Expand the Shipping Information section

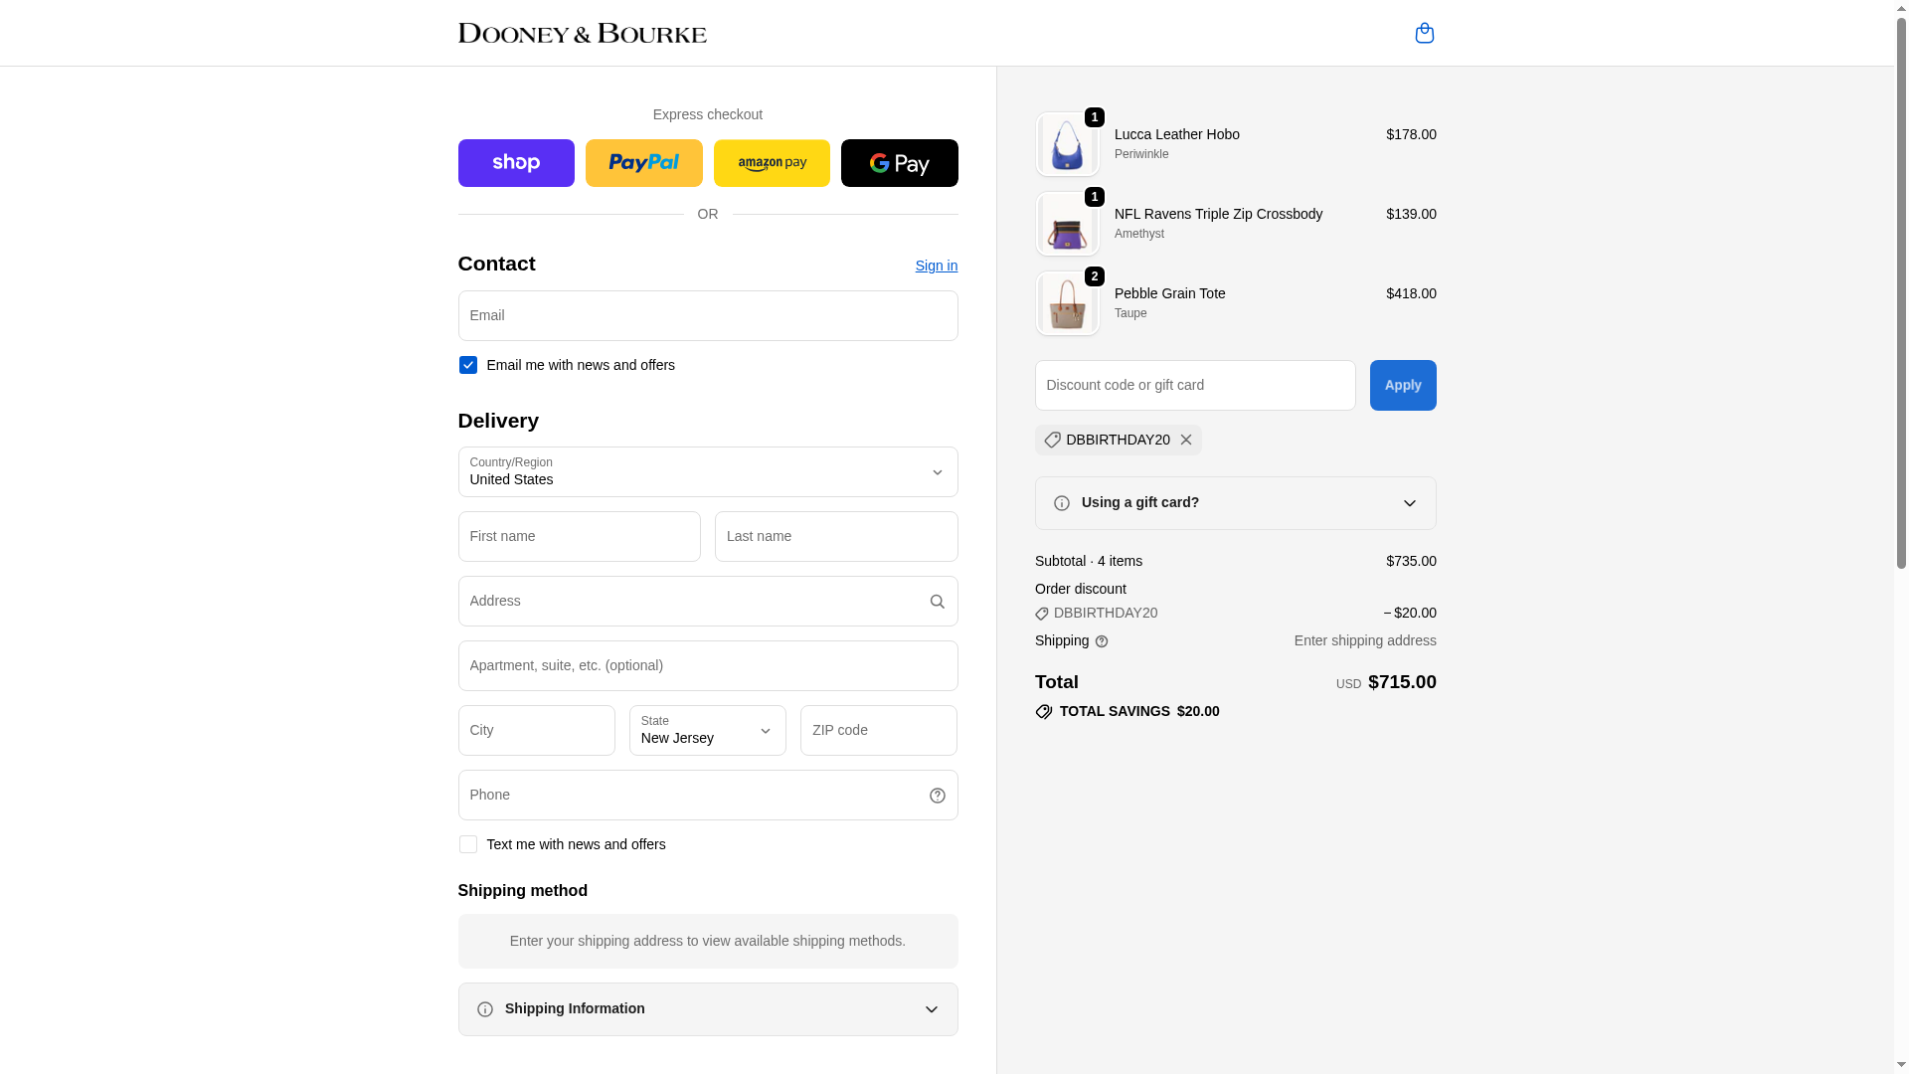coord(707,1009)
